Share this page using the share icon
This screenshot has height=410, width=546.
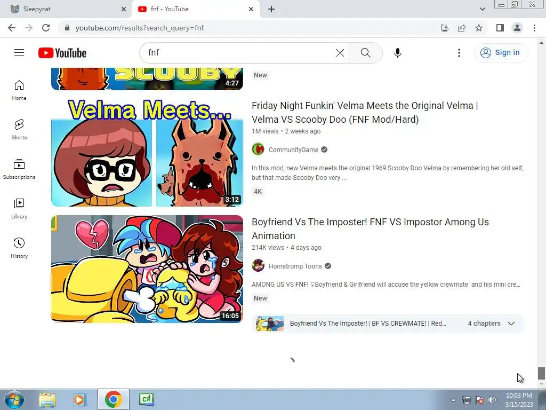pos(462,28)
